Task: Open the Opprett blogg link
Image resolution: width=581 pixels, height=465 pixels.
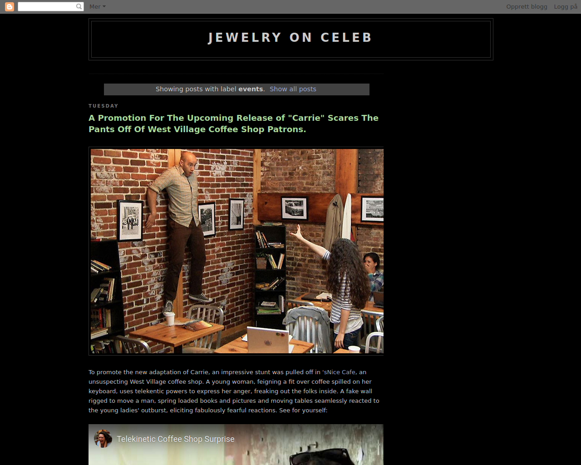Action: click(527, 6)
